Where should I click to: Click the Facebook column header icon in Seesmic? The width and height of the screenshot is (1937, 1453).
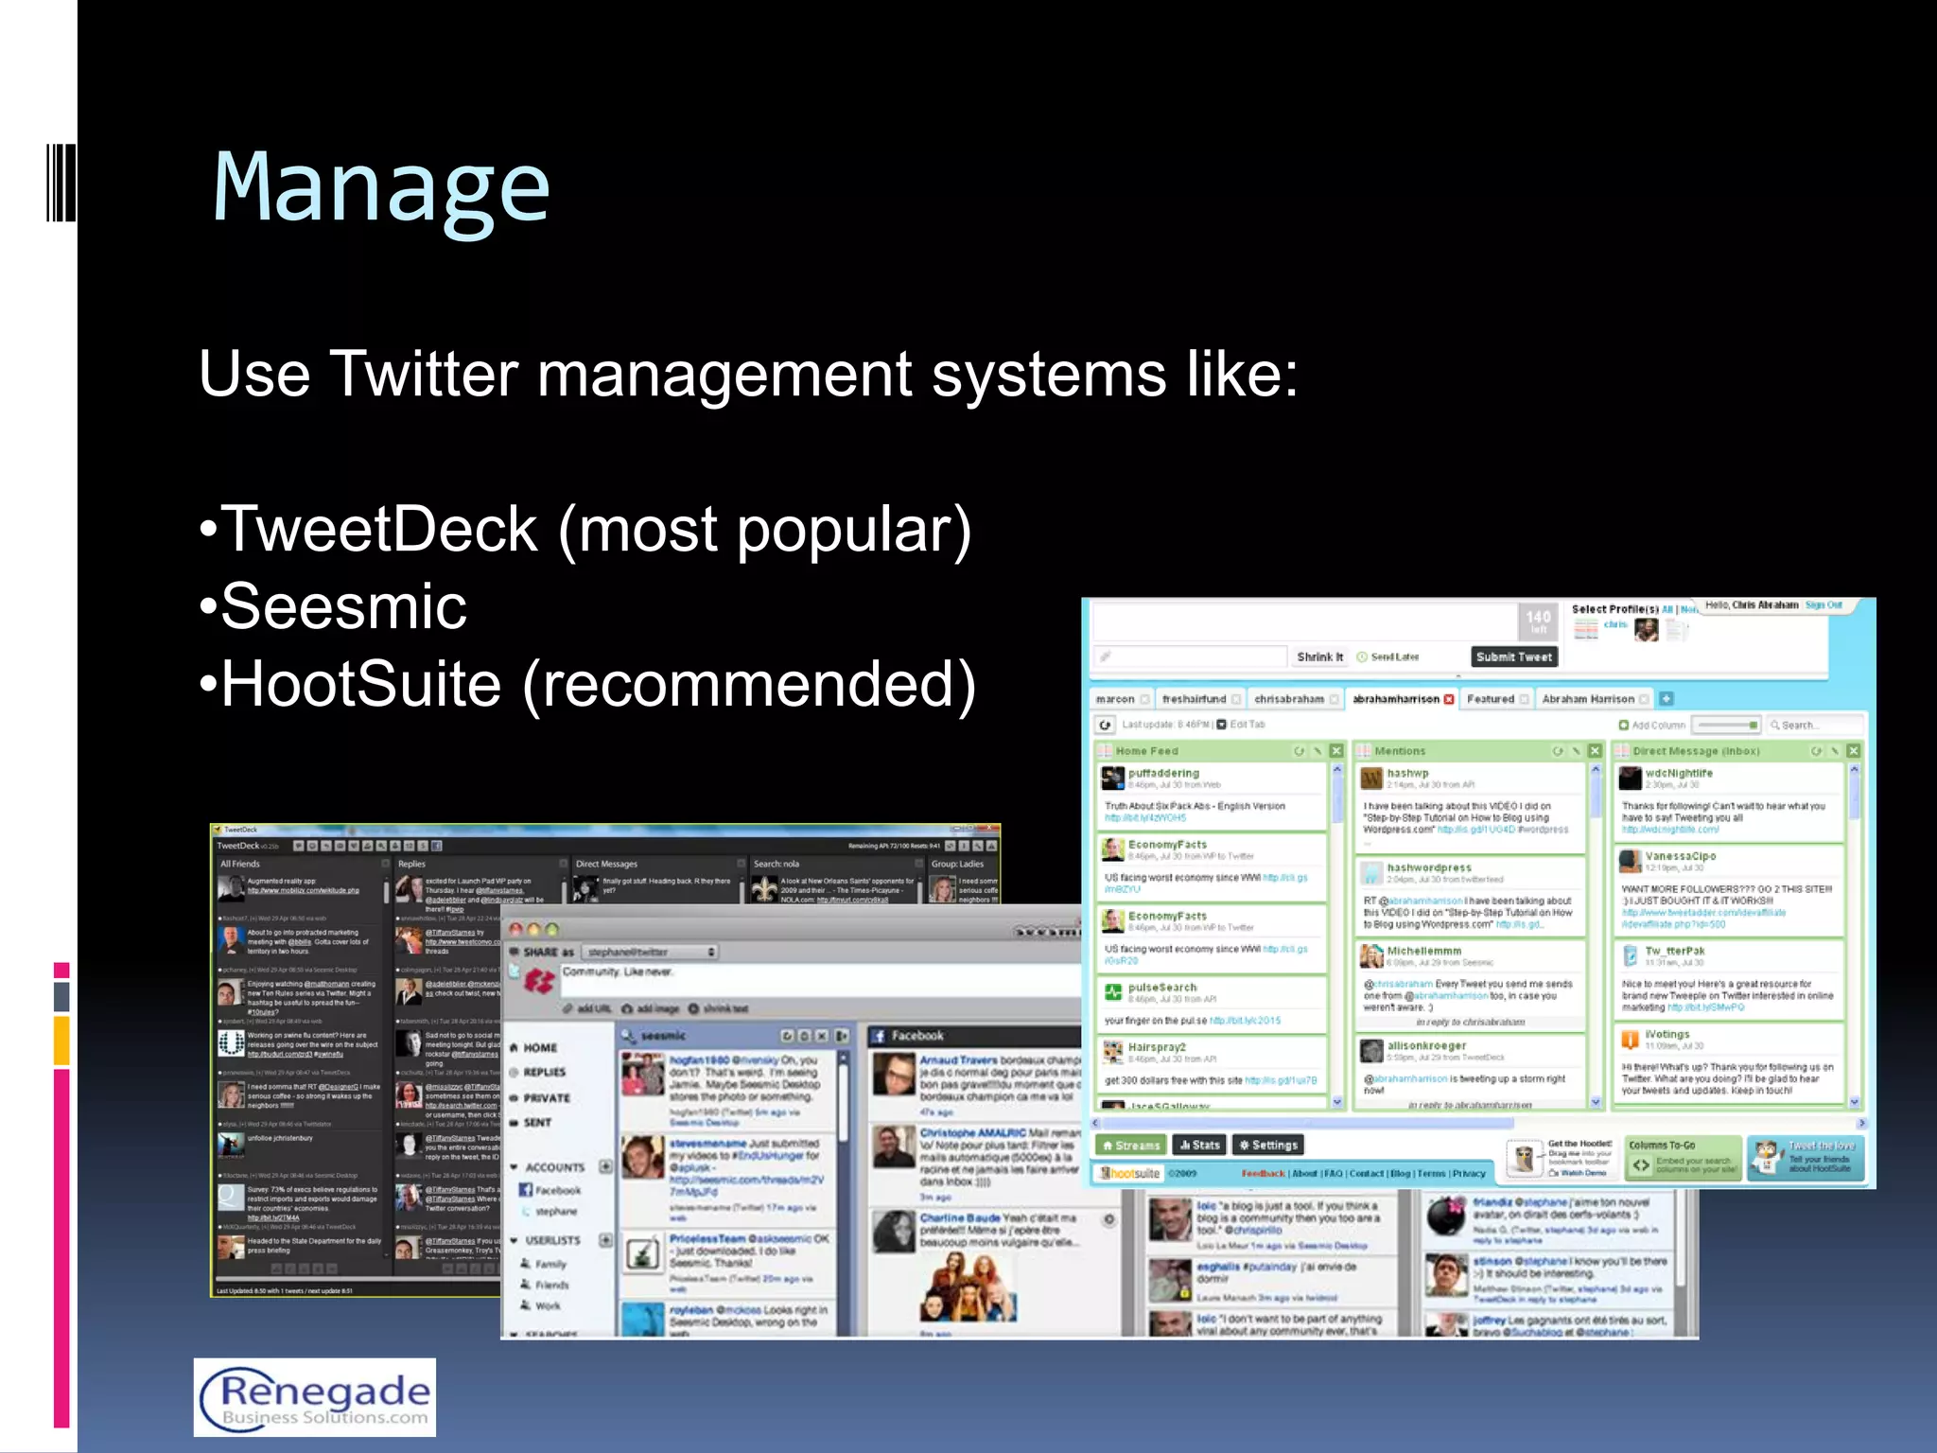(878, 1036)
